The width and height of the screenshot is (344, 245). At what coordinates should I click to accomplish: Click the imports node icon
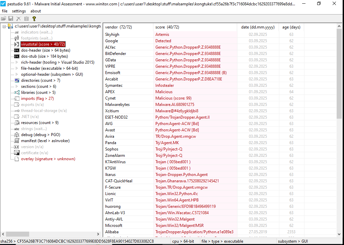[x=17, y=99]
